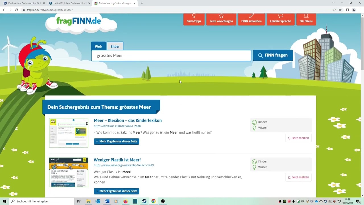Click the taskbar clock showing 10:39
The width and height of the screenshot is (364, 205).
tap(348, 201)
